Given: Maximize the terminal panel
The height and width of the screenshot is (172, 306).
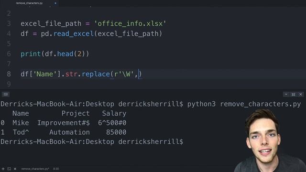Looking at the screenshot, I should pos(293,95).
